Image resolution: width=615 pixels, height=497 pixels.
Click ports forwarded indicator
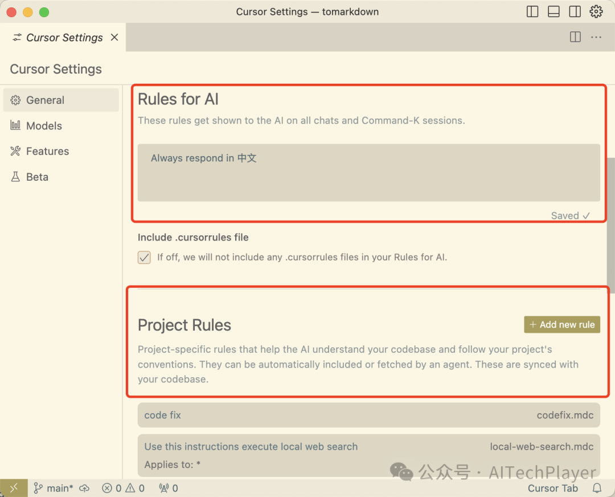click(169, 488)
